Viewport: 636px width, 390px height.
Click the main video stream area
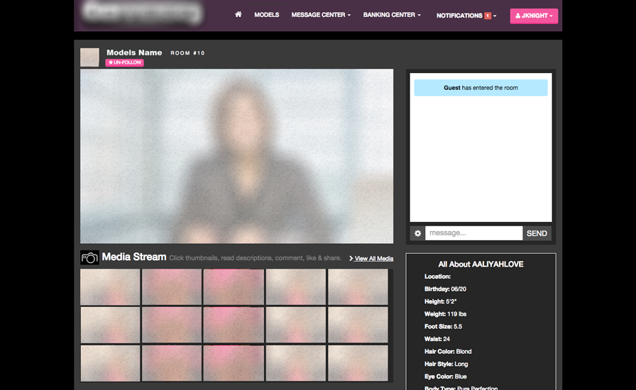pos(236,156)
